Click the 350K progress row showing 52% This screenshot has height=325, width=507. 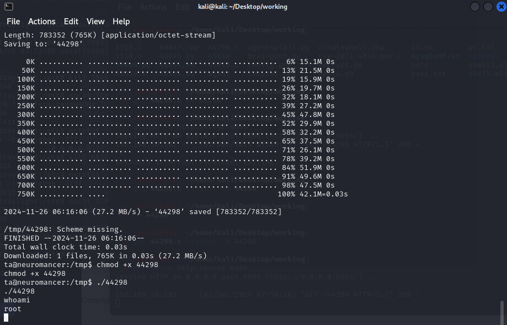pos(176,123)
